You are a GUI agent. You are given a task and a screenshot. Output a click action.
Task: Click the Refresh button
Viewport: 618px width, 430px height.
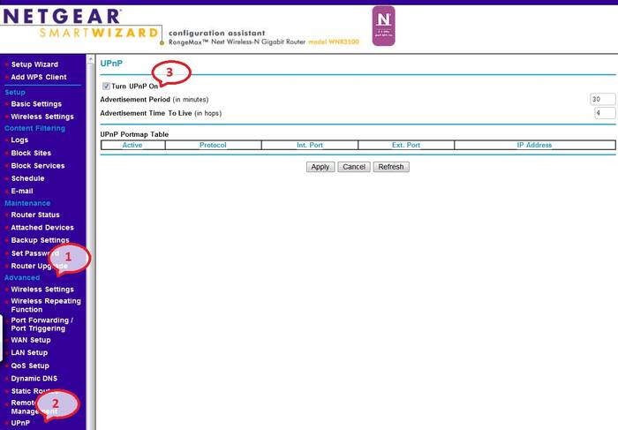[390, 167]
